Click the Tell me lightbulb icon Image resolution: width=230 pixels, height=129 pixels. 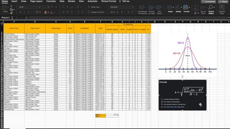pos(120,1)
